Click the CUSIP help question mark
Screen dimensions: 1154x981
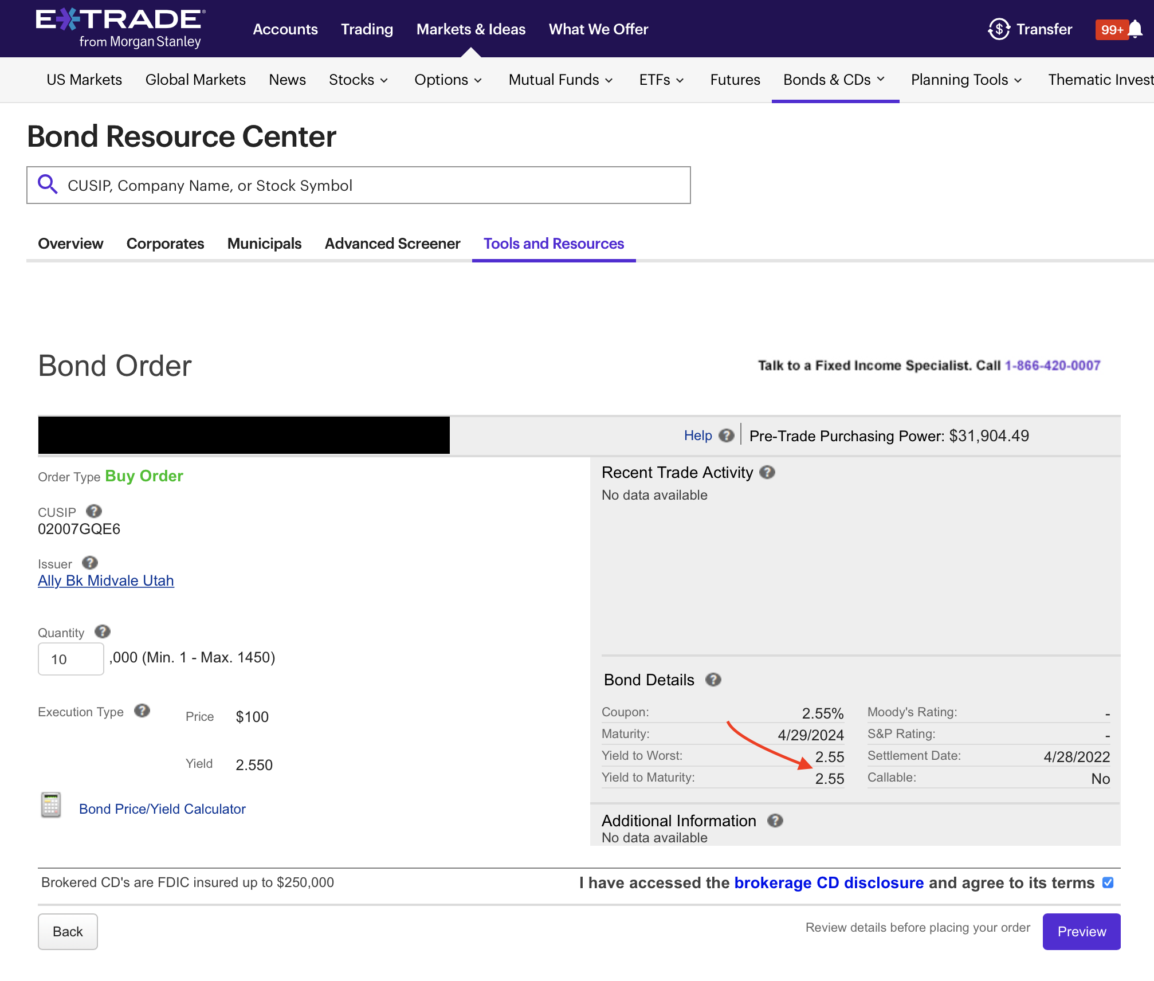(x=93, y=511)
